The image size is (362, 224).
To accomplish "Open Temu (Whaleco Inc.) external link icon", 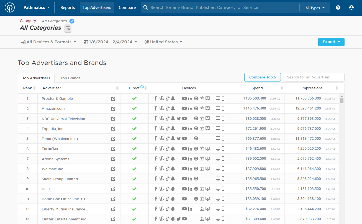I will (113, 139).
